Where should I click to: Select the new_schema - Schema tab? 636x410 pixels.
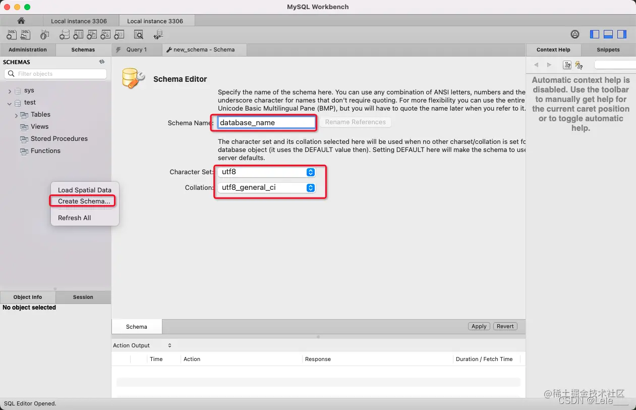pos(204,49)
